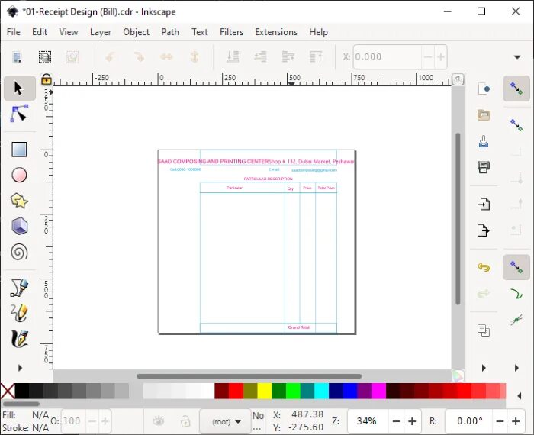
Task: Expand tool controls bar overflow arrow
Action: 517,57
